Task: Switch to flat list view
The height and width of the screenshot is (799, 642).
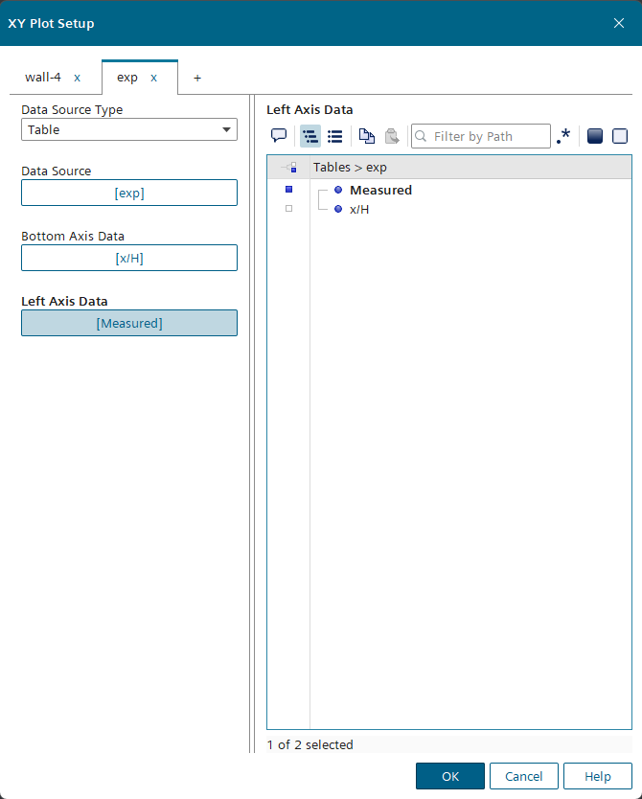Action: click(x=335, y=136)
